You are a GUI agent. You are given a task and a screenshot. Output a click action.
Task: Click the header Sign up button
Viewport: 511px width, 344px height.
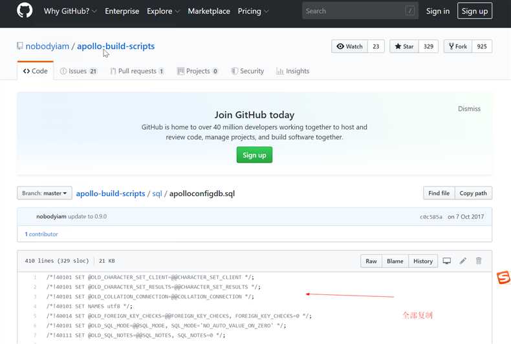tap(475, 11)
